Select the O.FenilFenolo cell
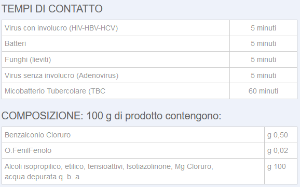The image size is (300, 187). (133, 150)
